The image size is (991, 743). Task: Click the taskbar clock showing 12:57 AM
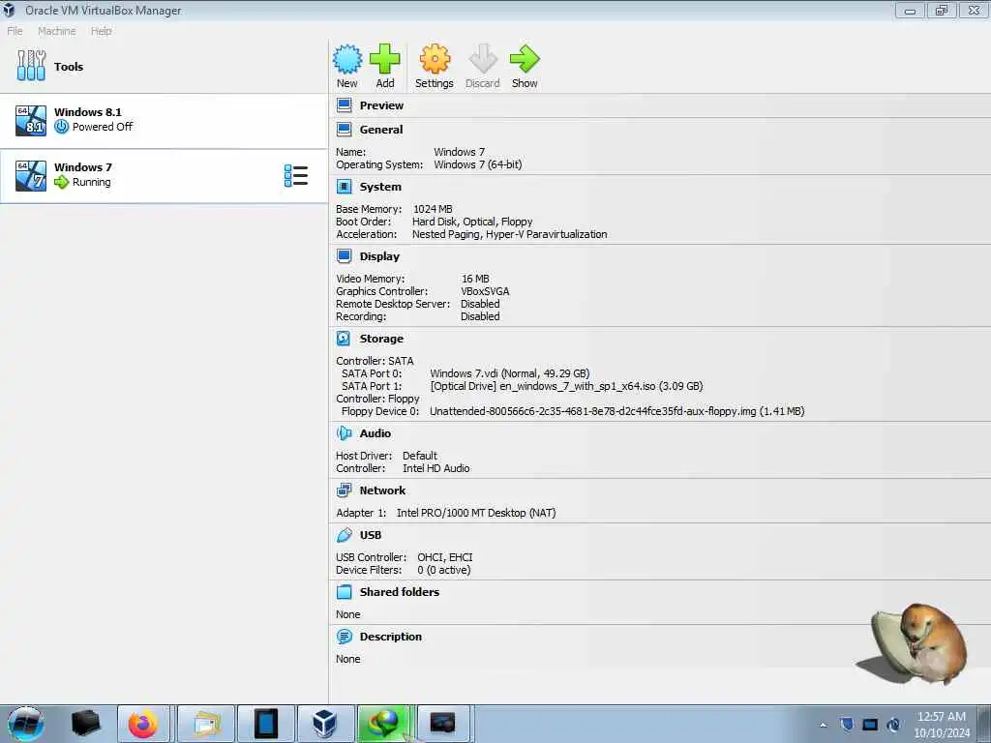tap(941, 724)
